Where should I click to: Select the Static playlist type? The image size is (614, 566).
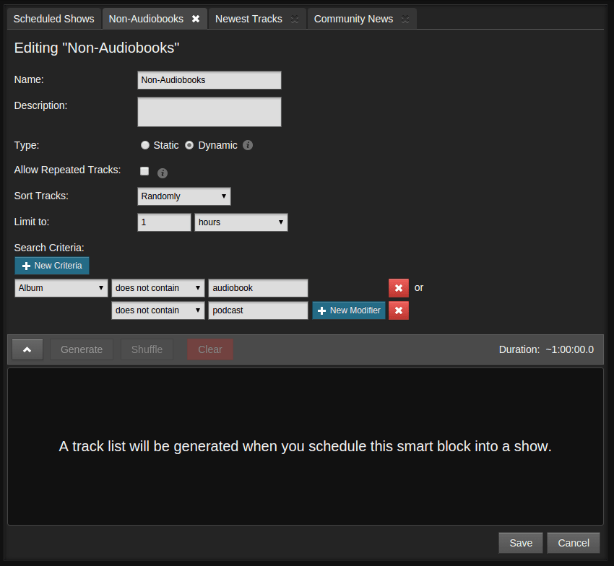coord(145,144)
